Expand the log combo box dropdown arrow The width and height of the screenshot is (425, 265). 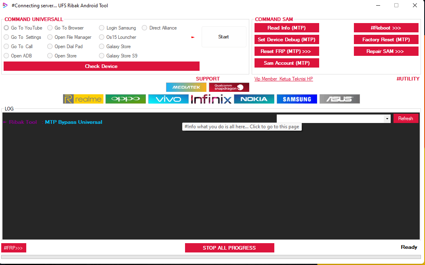pyautogui.click(x=387, y=119)
